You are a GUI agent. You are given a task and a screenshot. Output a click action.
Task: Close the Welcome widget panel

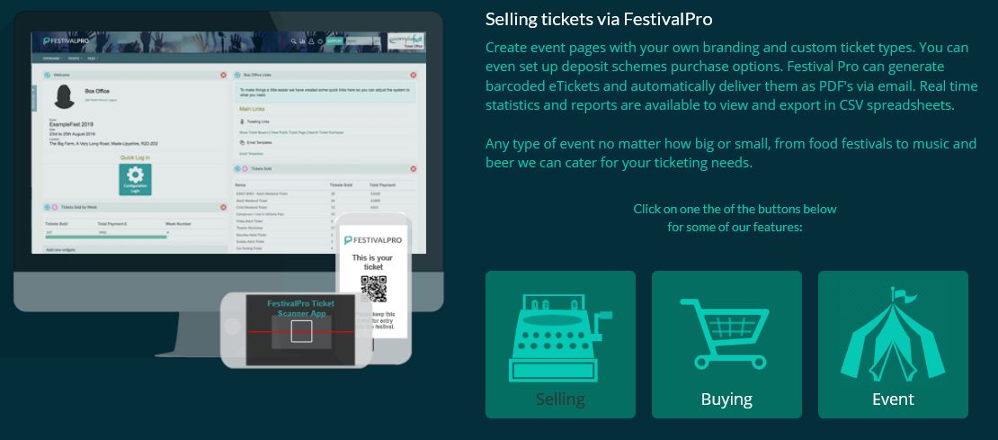223,75
